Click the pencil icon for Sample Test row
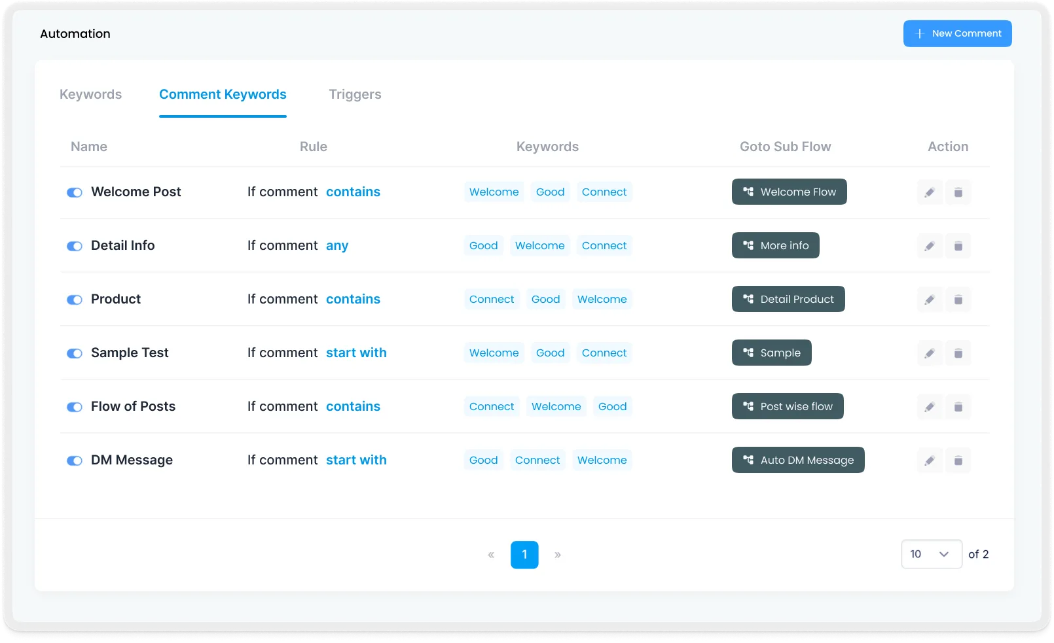 [x=930, y=353]
